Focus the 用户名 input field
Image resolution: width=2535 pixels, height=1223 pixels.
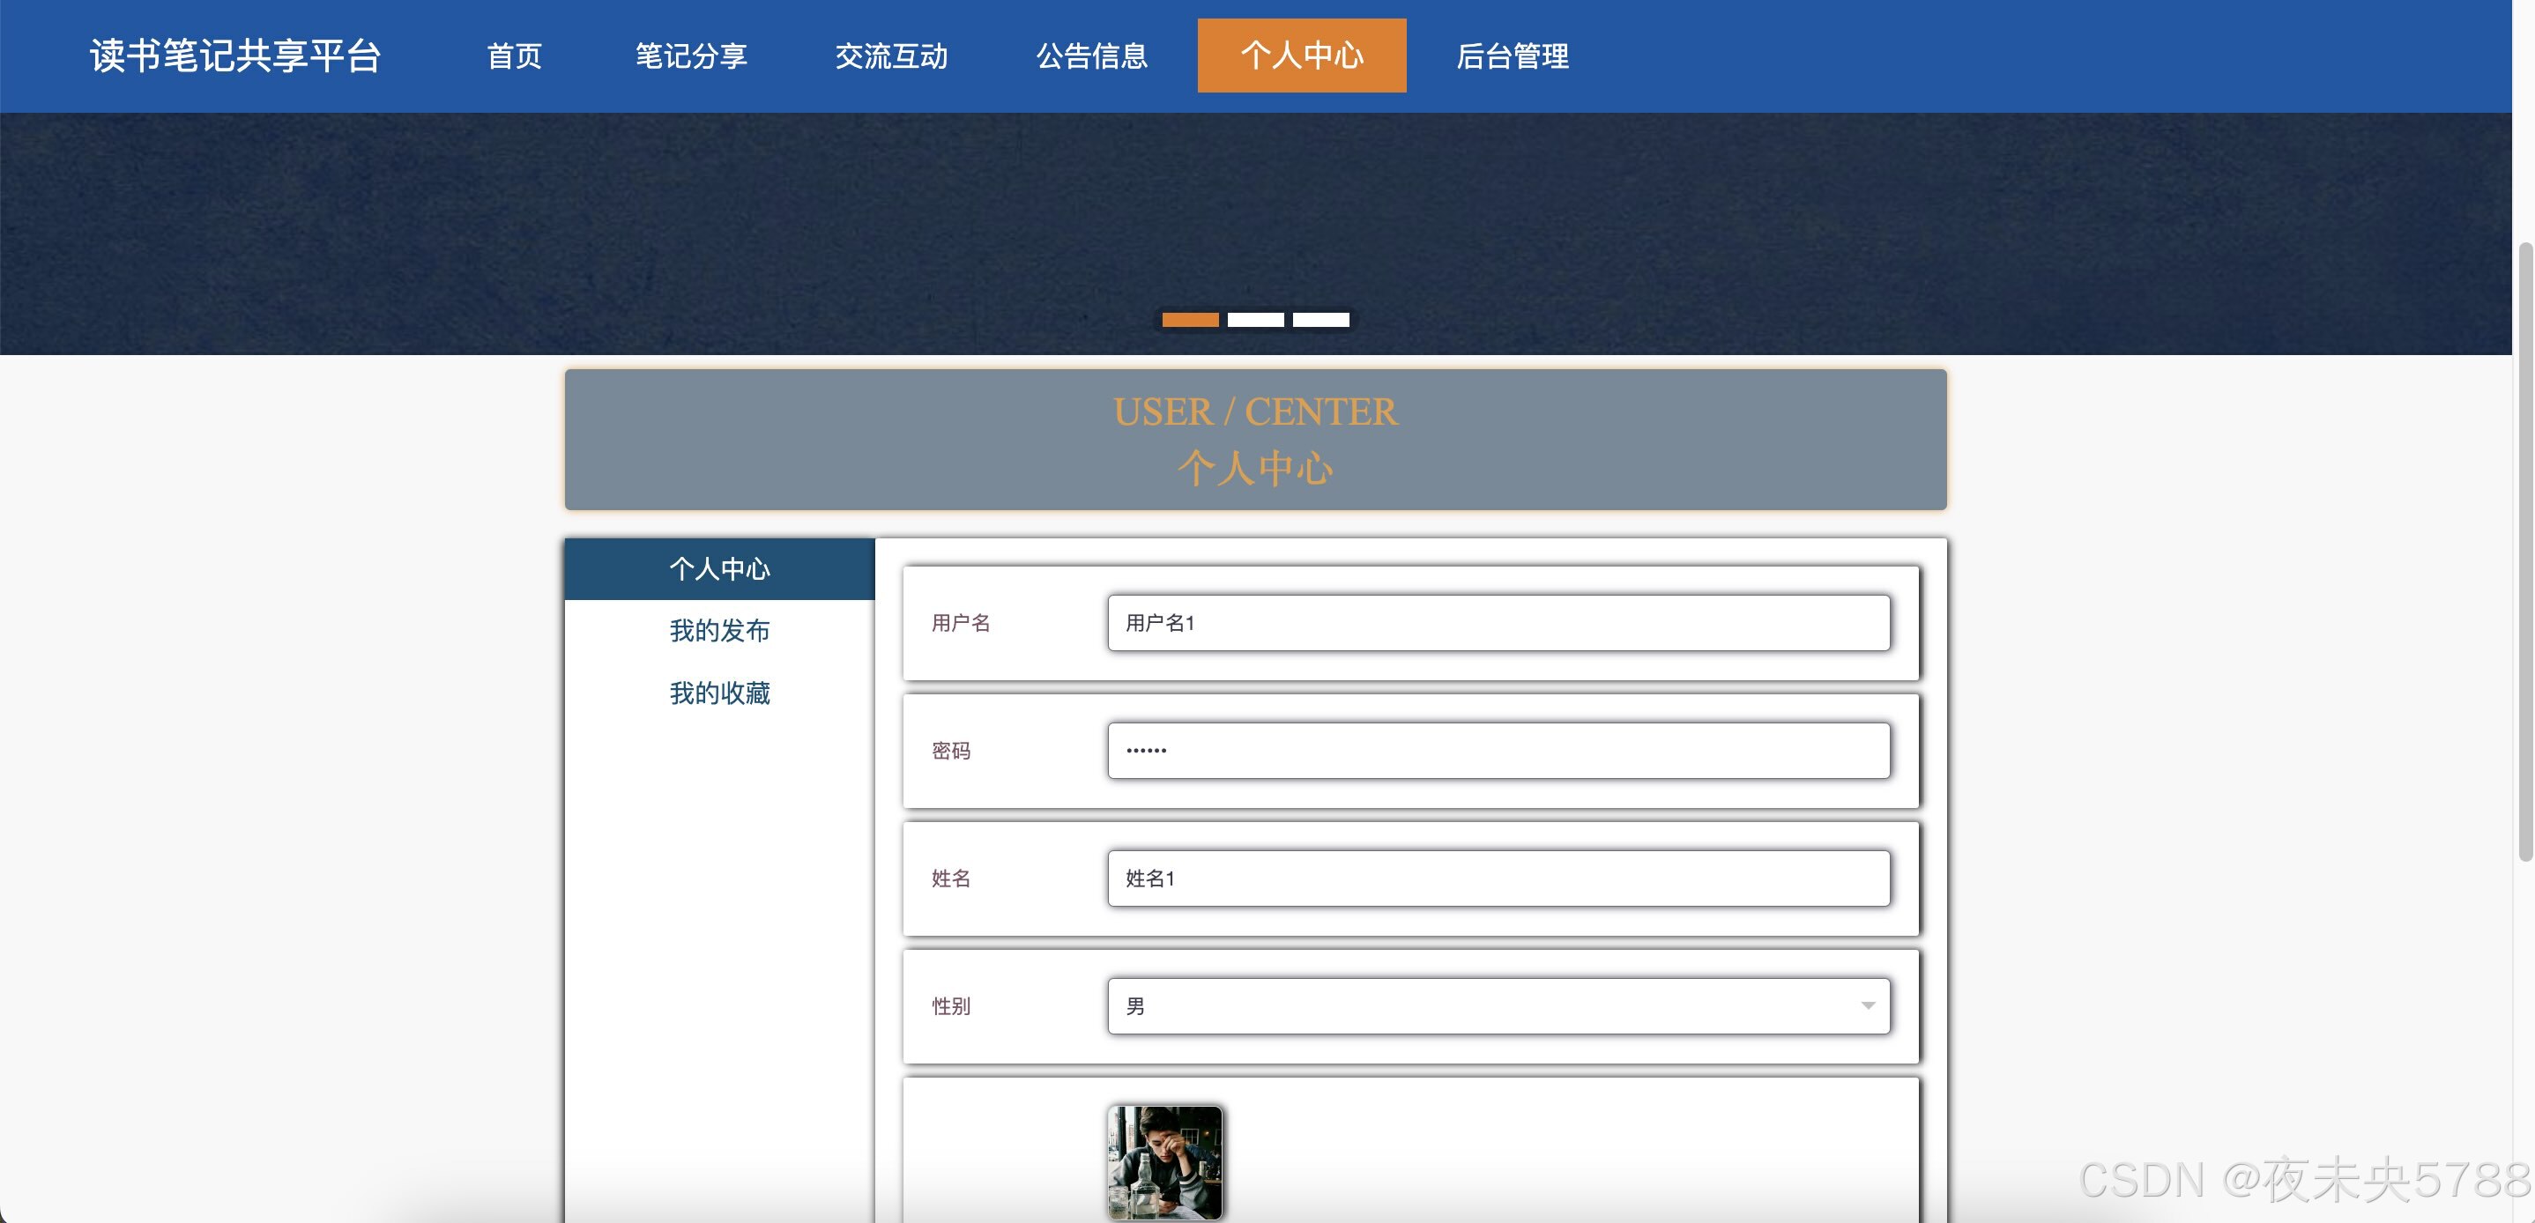pos(1498,623)
